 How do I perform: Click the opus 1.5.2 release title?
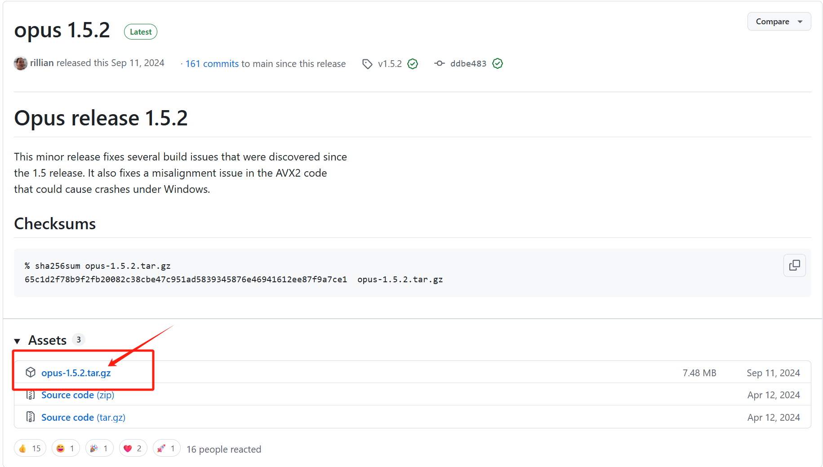click(62, 31)
